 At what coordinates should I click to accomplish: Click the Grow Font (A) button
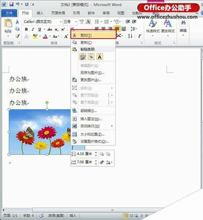coord(66,37)
